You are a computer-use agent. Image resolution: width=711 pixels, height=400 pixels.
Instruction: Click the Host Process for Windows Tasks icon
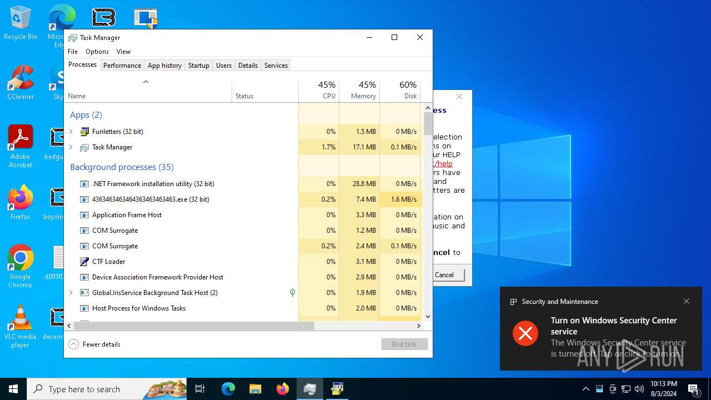(84, 308)
